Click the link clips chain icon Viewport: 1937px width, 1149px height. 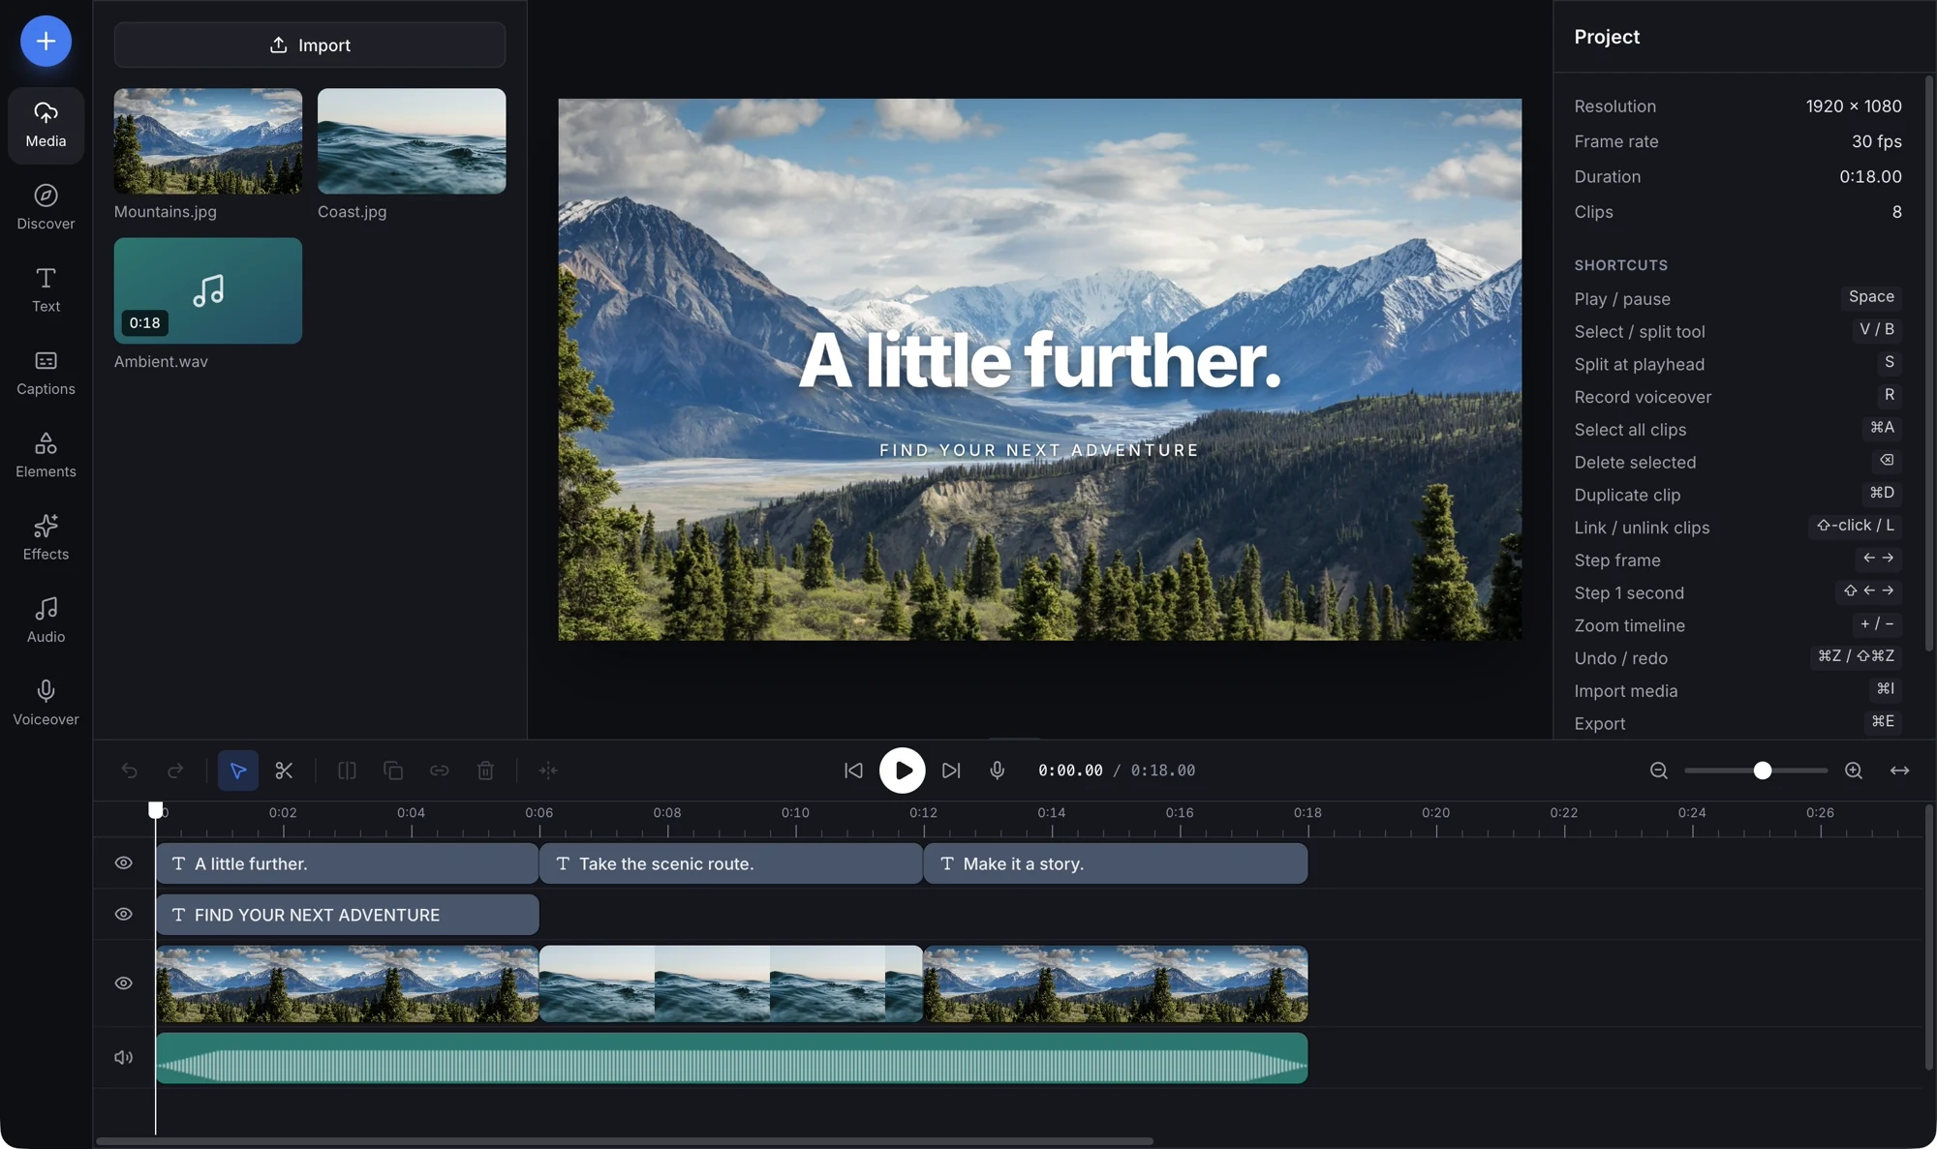pos(440,771)
